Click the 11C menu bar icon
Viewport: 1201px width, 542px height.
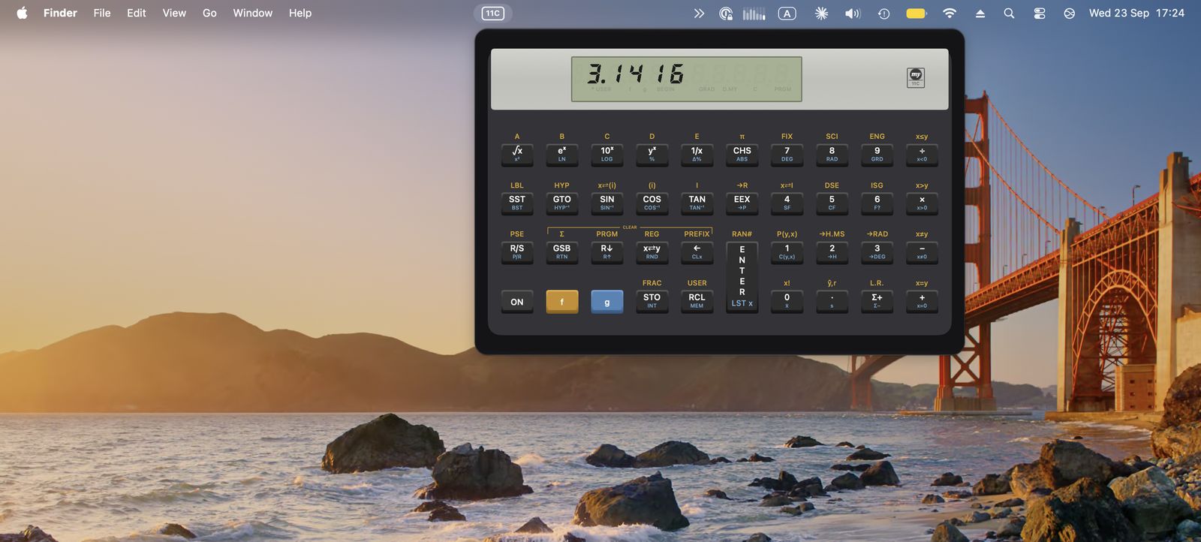click(492, 13)
